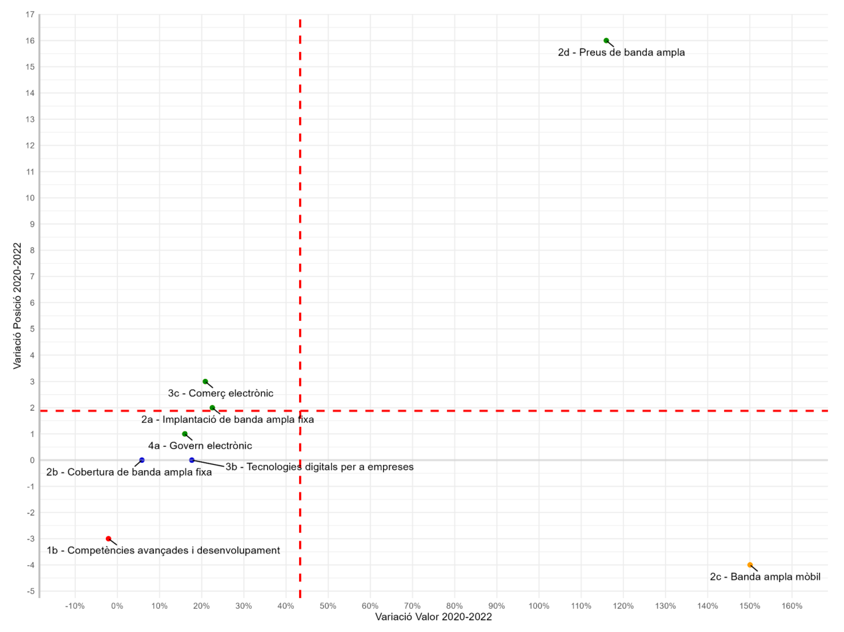The width and height of the screenshot is (844, 632).
Task: Click the green point for 4a - Govern electrònic
Action: [x=185, y=434]
